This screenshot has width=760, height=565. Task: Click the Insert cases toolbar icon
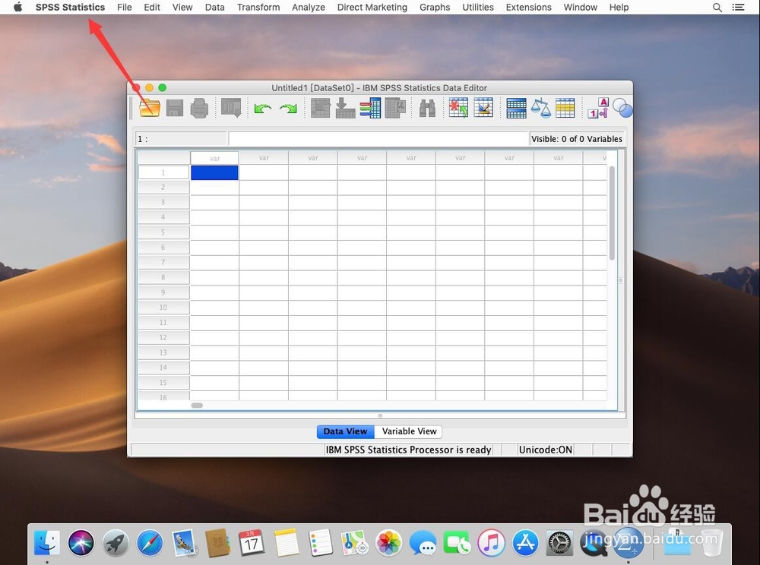pyautogui.click(x=458, y=108)
